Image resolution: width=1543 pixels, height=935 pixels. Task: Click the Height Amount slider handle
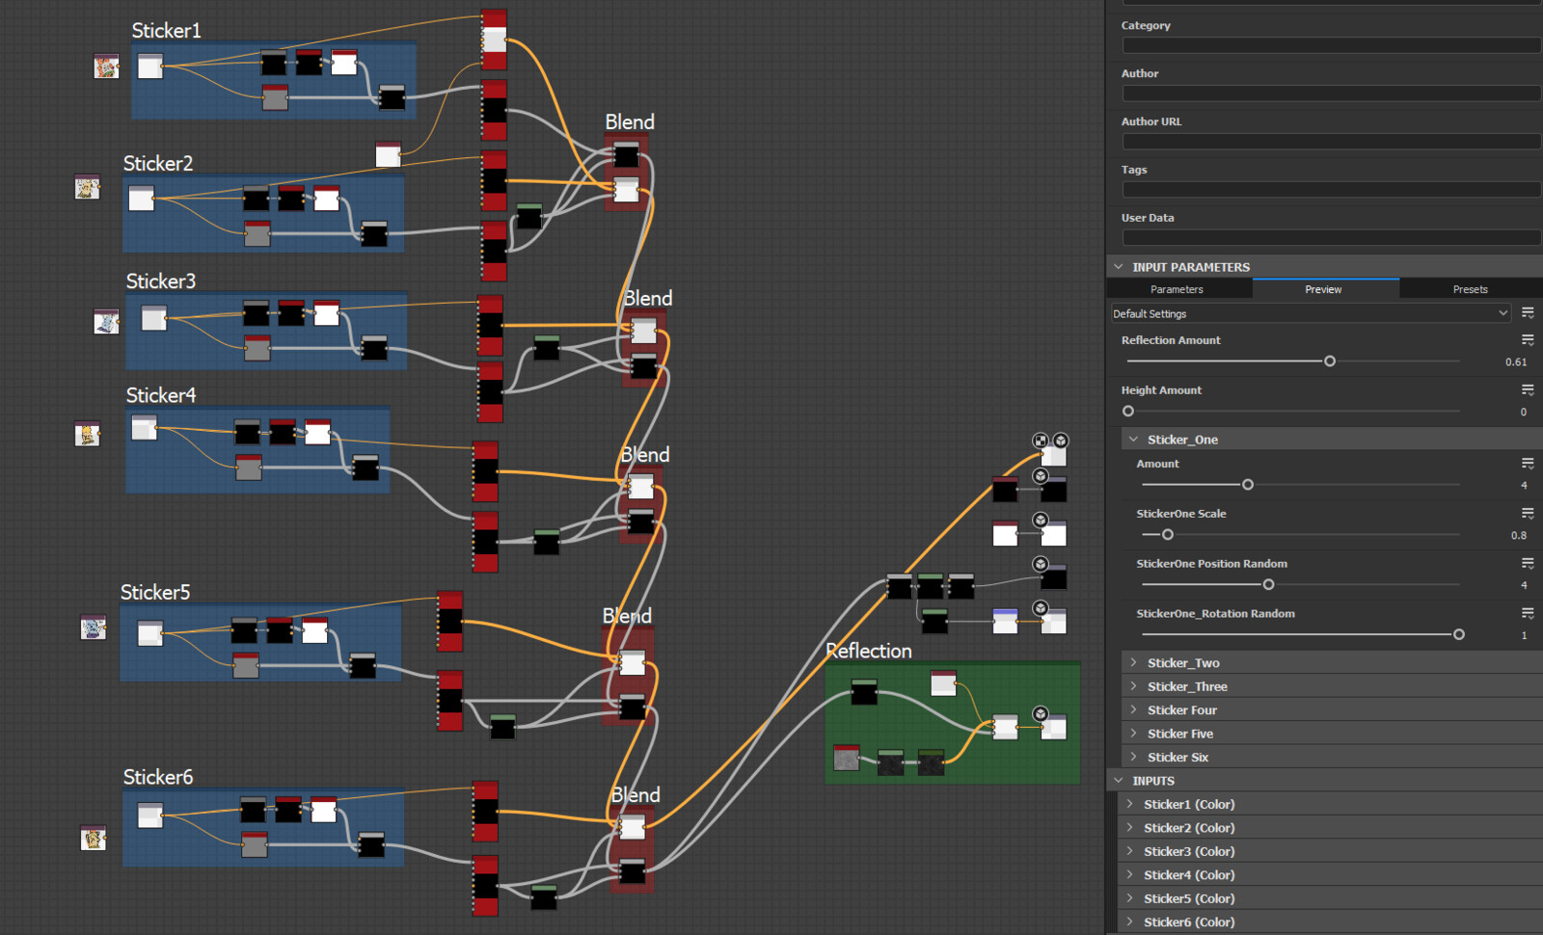pyautogui.click(x=1128, y=412)
